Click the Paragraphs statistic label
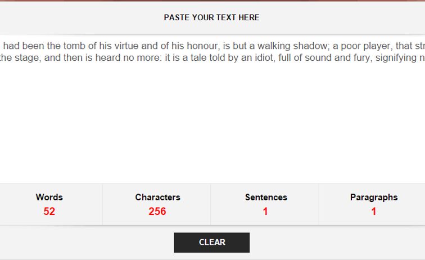Screen dimensions: 425x260 point(374,198)
